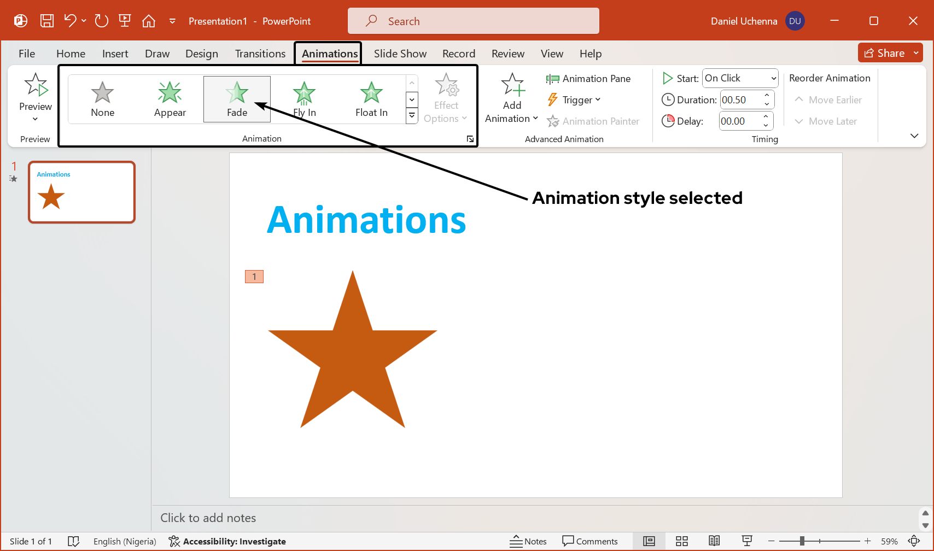The width and height of the screenshot is (934, 551).
Task: Open the Start On Click dropdown
Action: tap(740, 78)
